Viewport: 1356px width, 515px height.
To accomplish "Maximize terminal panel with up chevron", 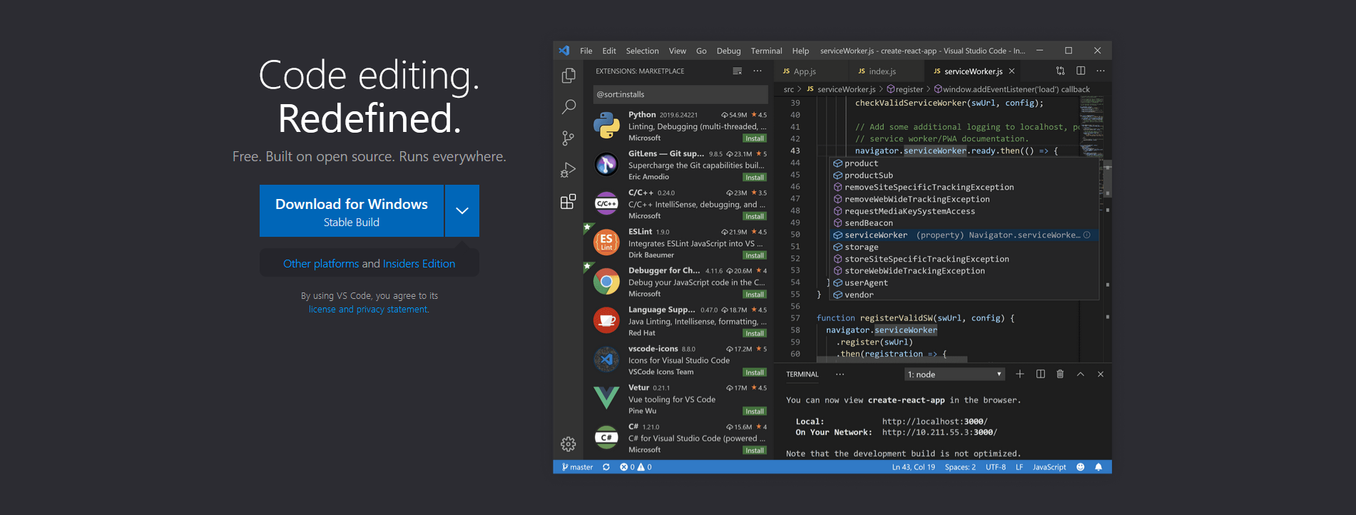I will click(x=1081, y=374).
